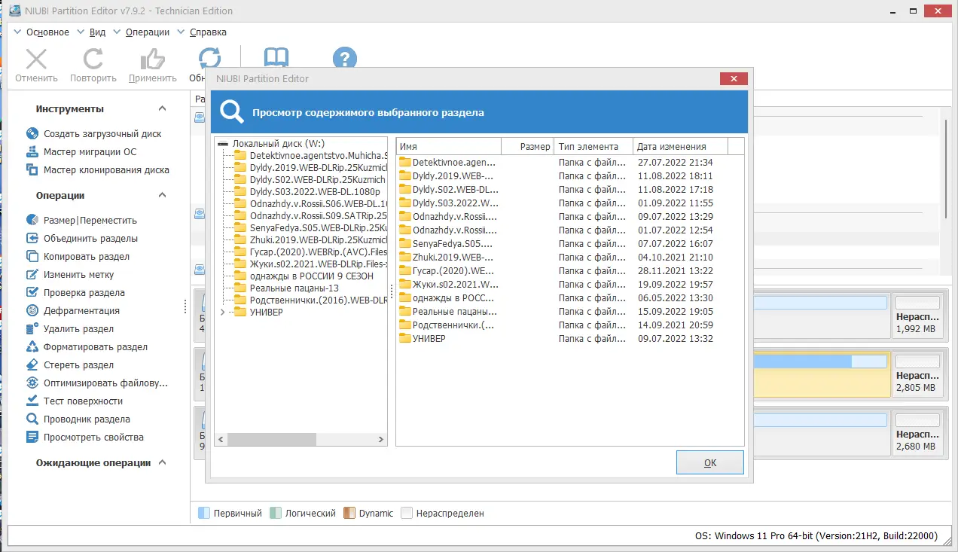This screenshot has height=552, width=958.
Task: Collapse the Операции sidebar section
Action: click(162, 196)
